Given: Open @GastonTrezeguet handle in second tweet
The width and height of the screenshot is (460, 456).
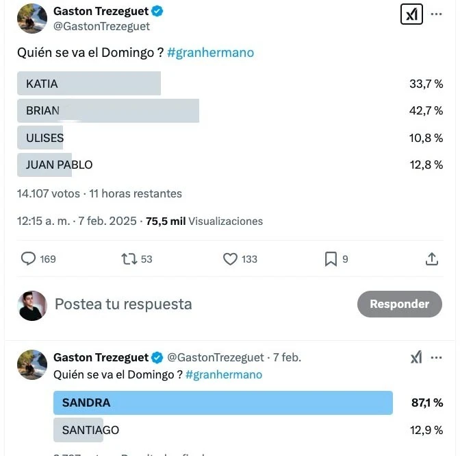Looking at the screenshot, I should pos(216,357).
